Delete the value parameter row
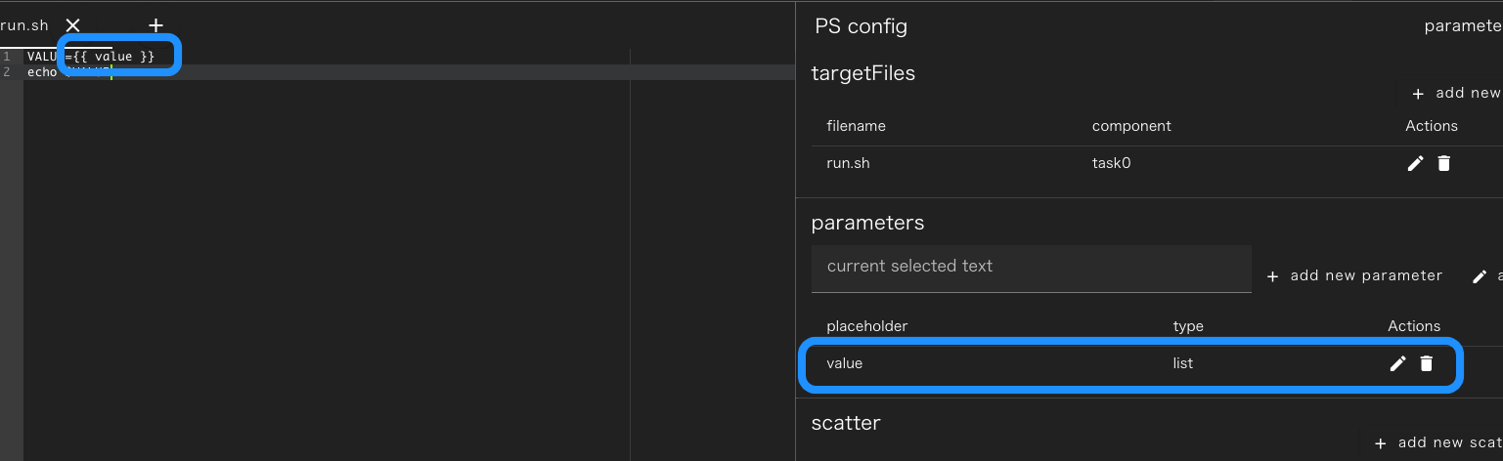 (x=1427, y=363)
